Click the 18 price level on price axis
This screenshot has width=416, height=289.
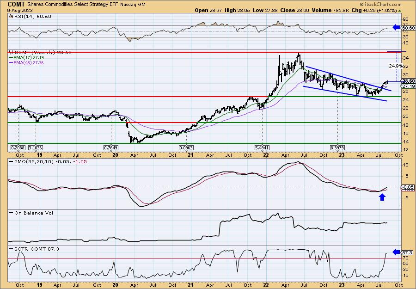point(405,125)
